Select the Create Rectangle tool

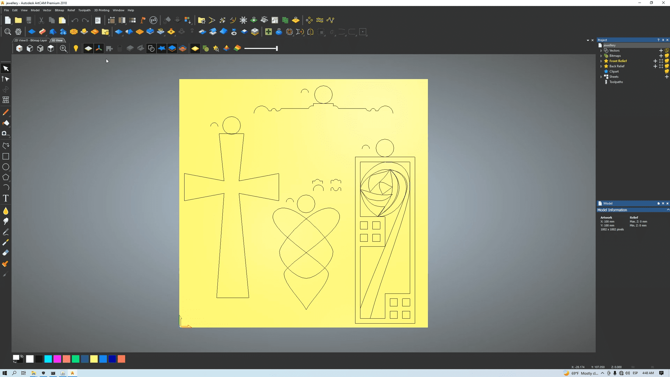tap(6, 156)
